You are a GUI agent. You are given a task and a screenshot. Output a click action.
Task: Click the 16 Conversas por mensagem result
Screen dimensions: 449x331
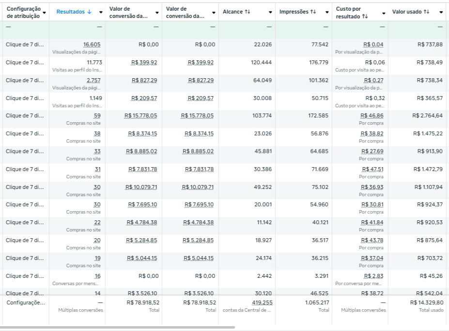pos(97,276)
